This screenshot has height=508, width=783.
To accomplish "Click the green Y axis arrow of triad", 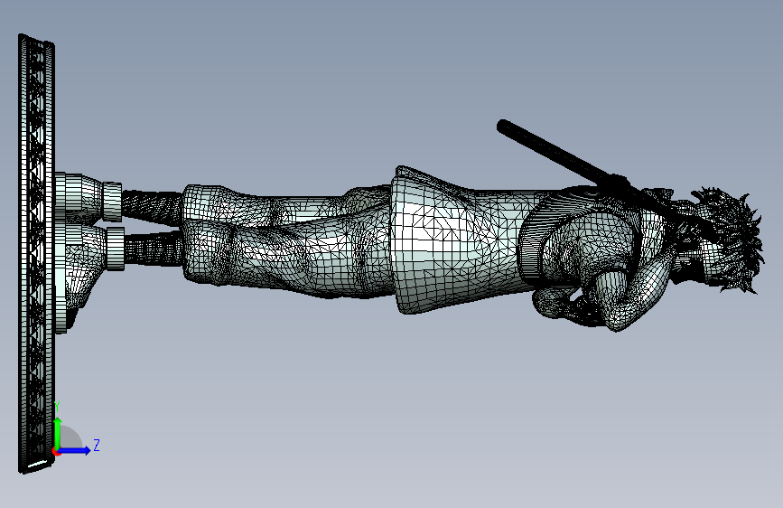I will coord(58,432).
